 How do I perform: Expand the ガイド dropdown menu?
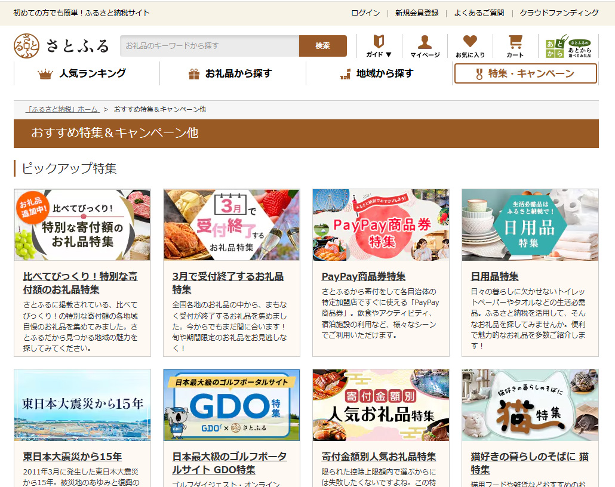379,46
